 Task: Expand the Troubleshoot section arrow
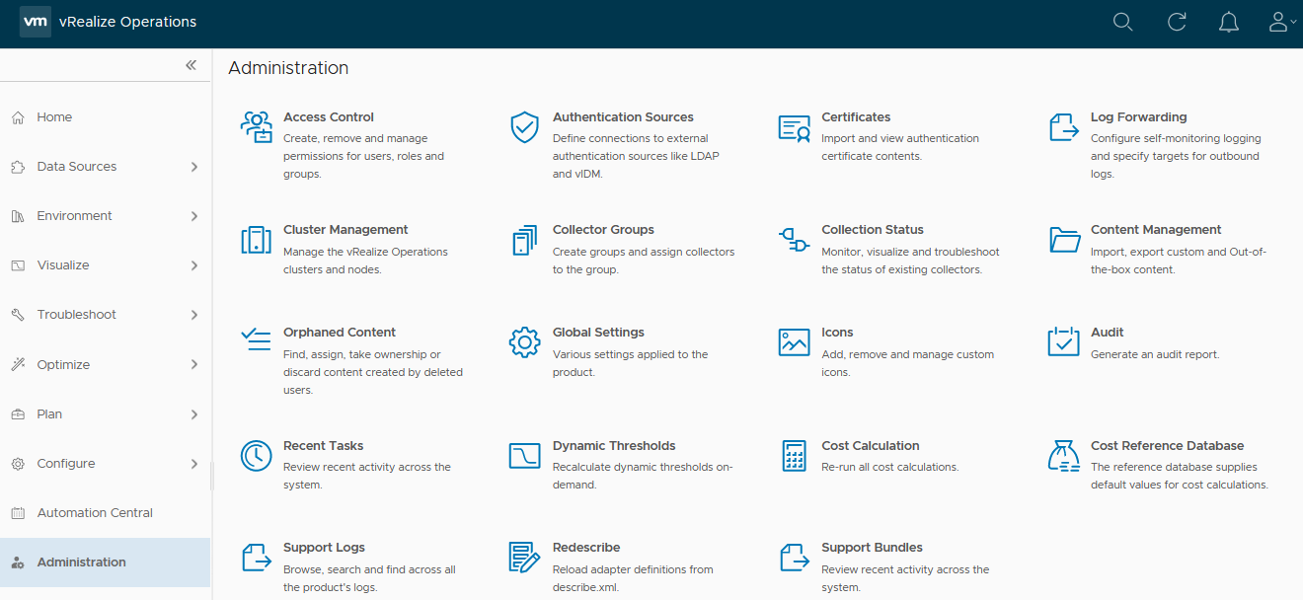click(x=193, y=315)
